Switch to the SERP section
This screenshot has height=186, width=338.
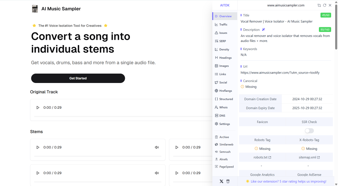point(224,41)
